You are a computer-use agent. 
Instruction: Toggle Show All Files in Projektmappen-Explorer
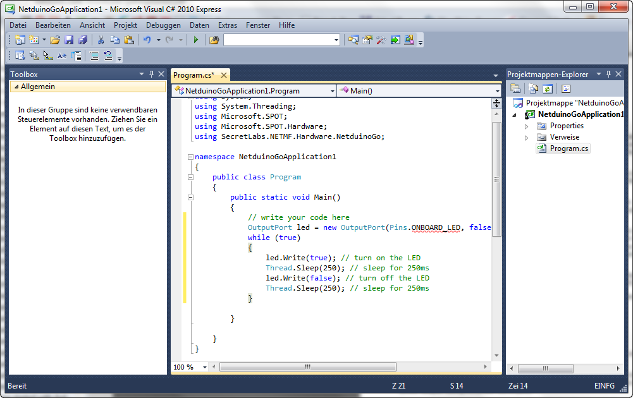(x=533, y=88)
